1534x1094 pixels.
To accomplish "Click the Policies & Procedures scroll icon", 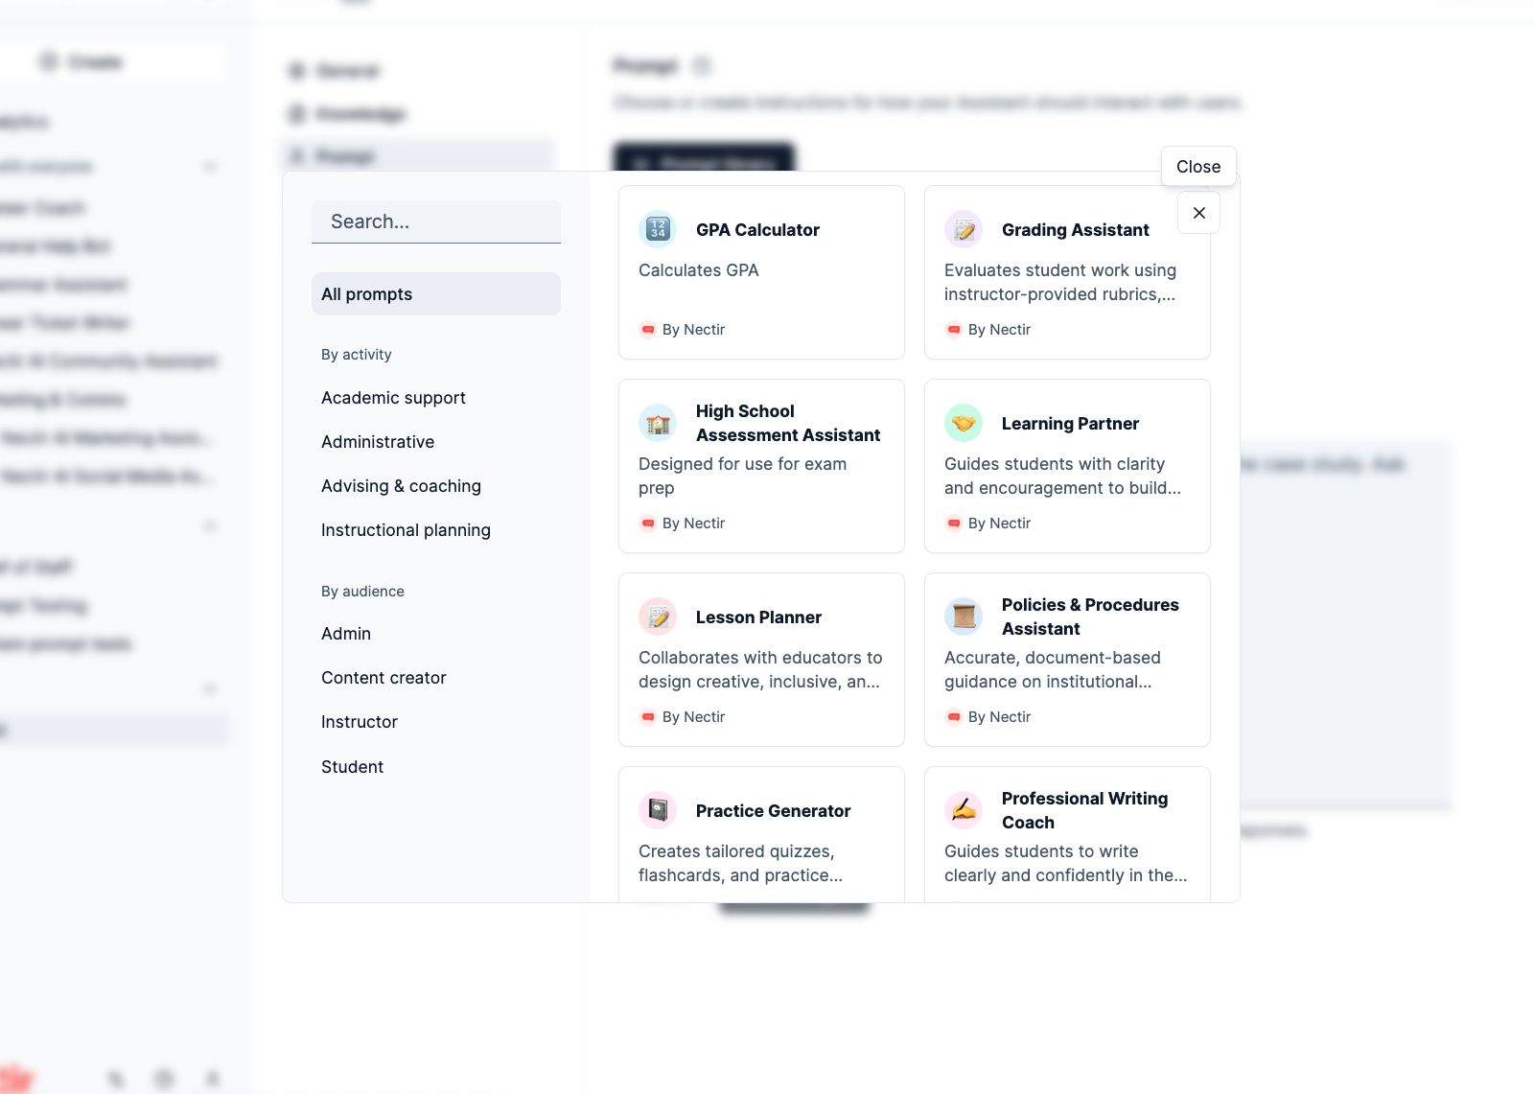I will click(964, 617).
